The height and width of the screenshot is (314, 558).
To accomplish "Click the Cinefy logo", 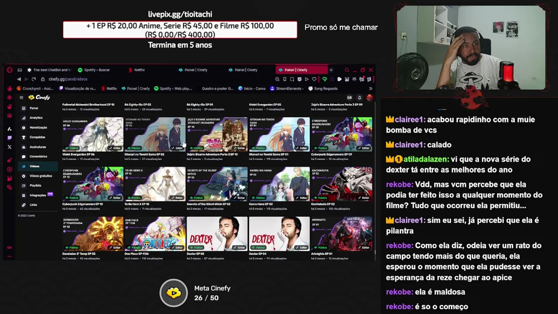I will 39,98.
